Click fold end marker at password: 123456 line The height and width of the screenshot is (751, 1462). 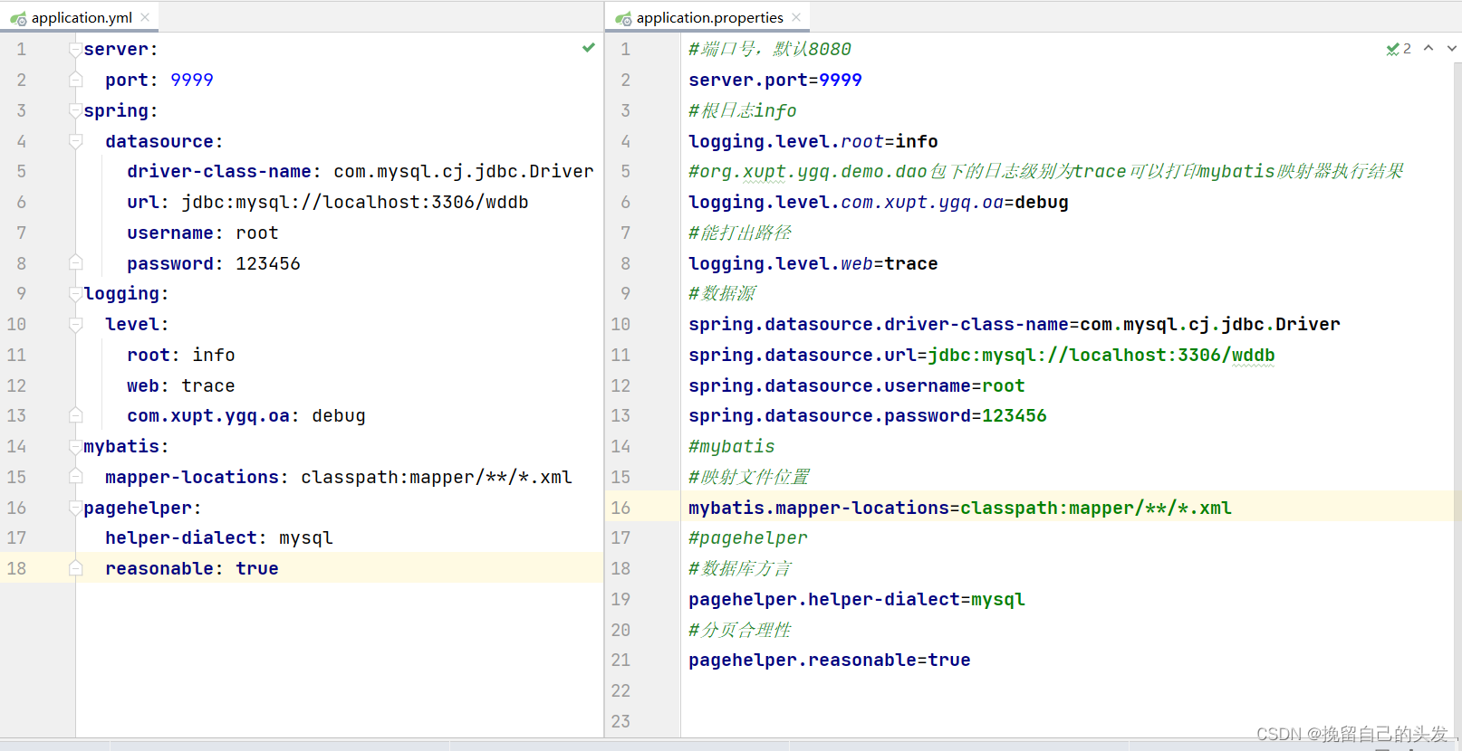click(76, 263)
